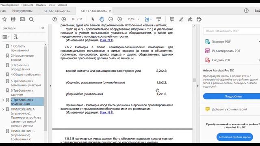The width and height of the screenshot is (260, 146).
Task: Click the page number input field
Action: [x=73, y=19]
